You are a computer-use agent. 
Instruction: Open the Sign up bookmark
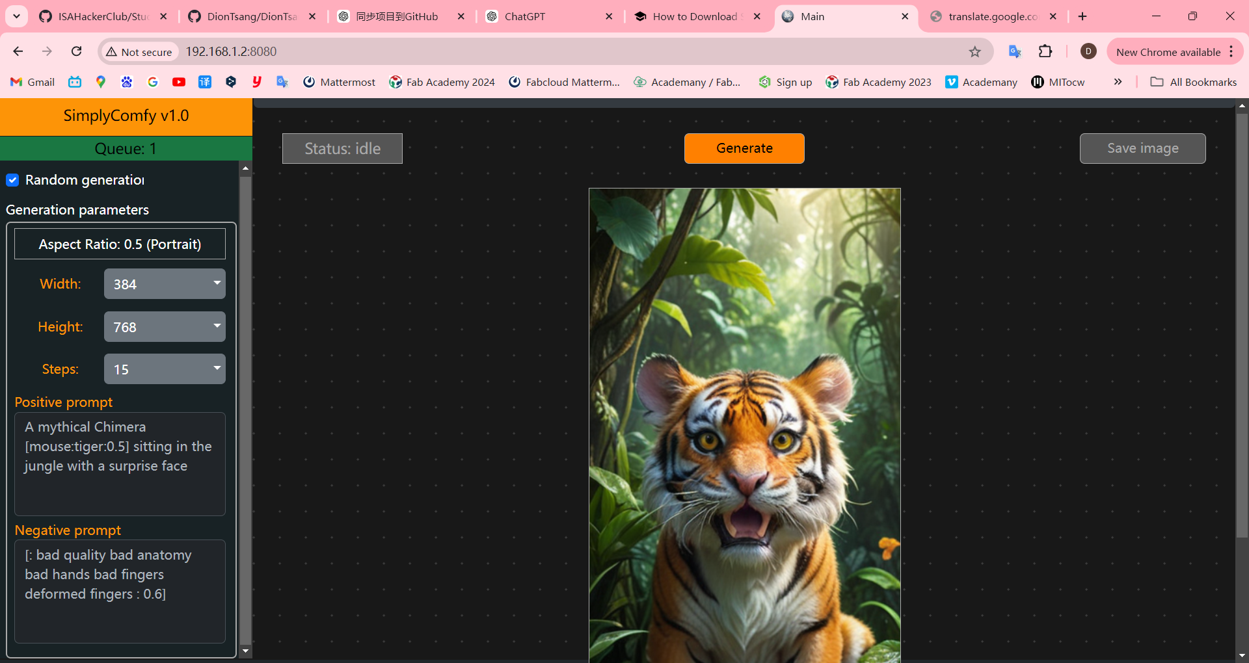[x=785, y=82]
